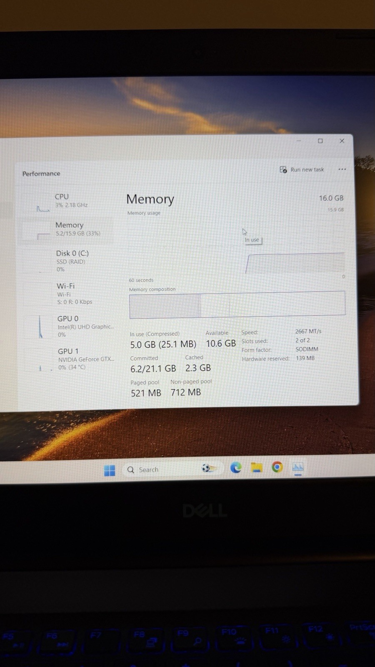Click the 60 seconds graph label
Screen dimensions: 375x667
pyautogui.click(x=141, y=280)
